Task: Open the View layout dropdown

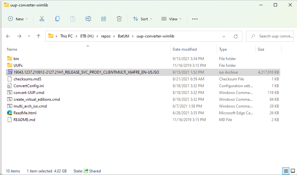Action: click(x=171, y=19)
